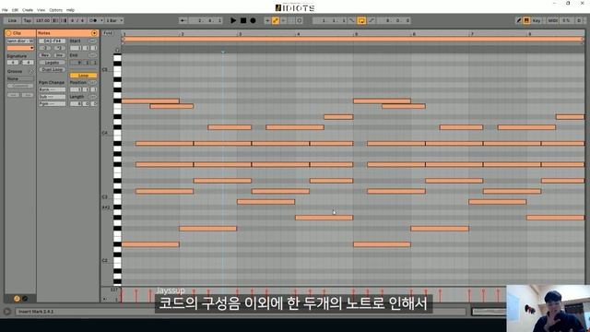Viewport: 590px width, 332px height.
Task: Click the Session Record circle icon
Action: pyautogui.click(x=300, y=20)
